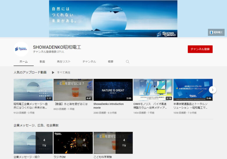This screenshot has width=227, height=159.
Task: Click the red チャンネル登録 subscribe button
Action: click(200, 49)
